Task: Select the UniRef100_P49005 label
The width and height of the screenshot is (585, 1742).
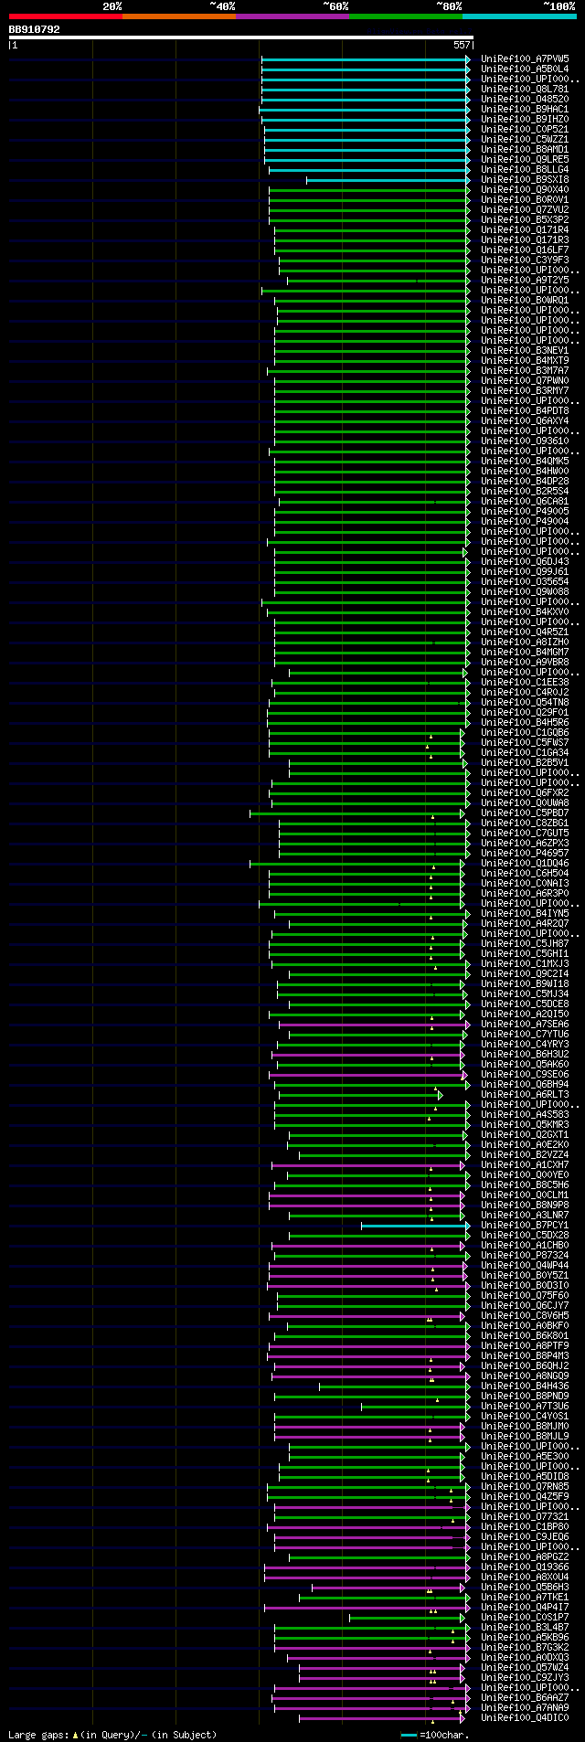Action: coord(525,511)
